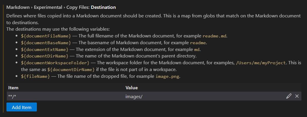Click the ${documentBaseName} variable text
The width and height of the screenshot is (307, 117).
tap(46, 43)
